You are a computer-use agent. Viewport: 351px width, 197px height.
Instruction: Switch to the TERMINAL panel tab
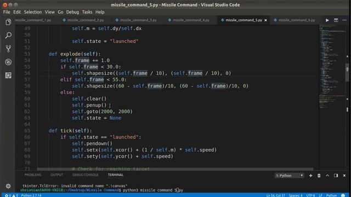coord(116,175)
